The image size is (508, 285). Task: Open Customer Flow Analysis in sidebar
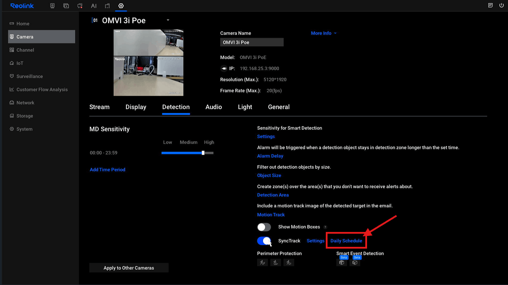pos(41,89)
